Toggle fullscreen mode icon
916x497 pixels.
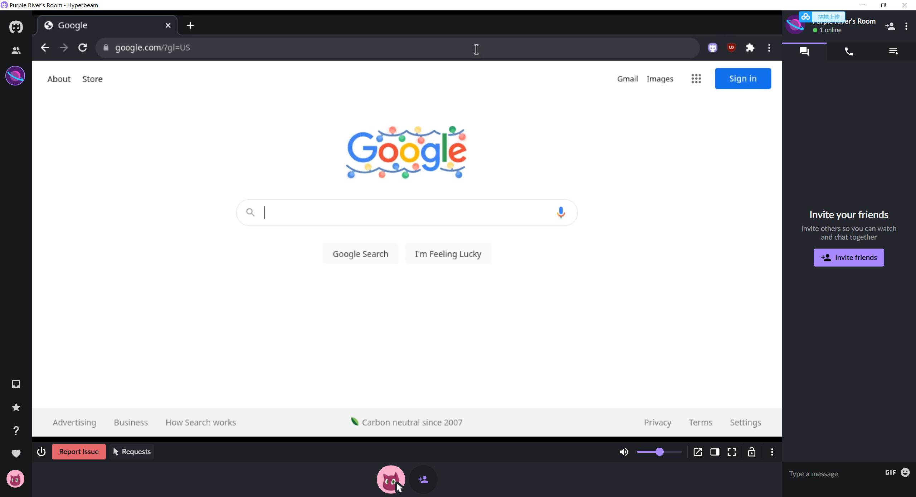pos(732,452)
